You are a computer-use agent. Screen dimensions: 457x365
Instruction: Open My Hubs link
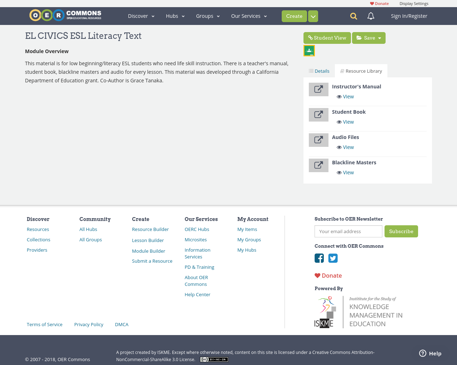[x=247, y=250]
